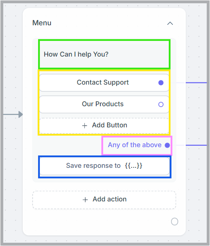Open the Save response to field

105,166
